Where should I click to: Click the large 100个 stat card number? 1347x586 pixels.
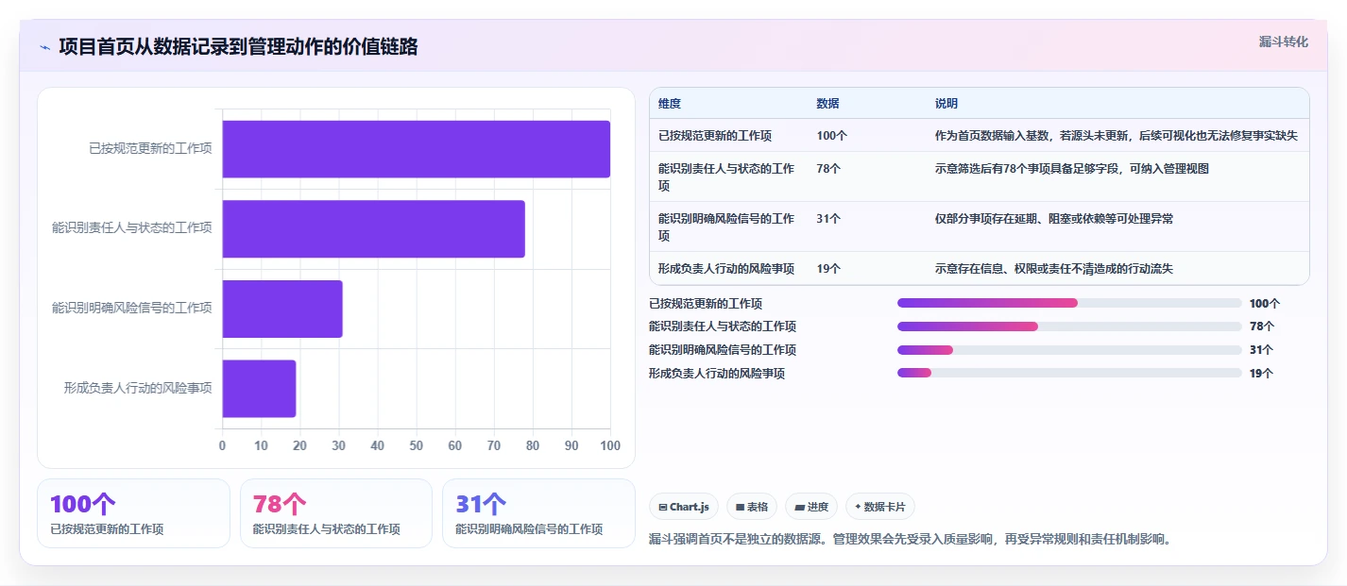pos(82,504)
